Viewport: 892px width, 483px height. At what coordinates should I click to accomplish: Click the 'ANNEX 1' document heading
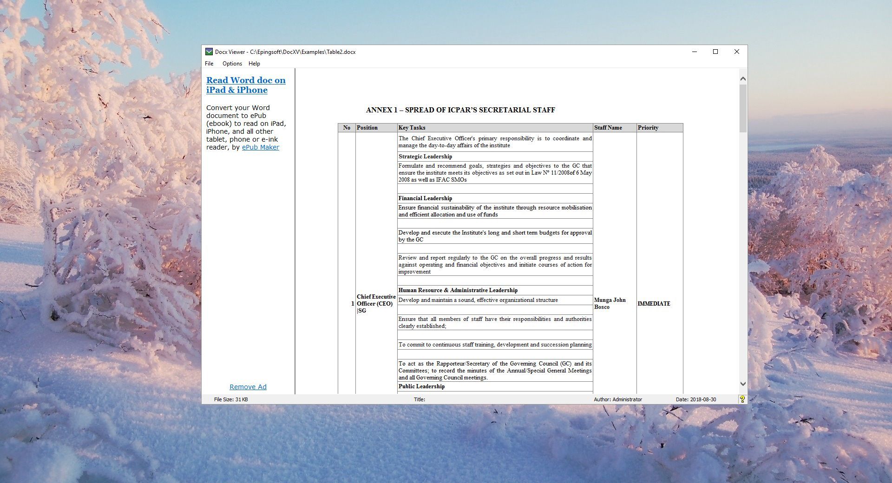pyautogui.click(x=460, y=110)
